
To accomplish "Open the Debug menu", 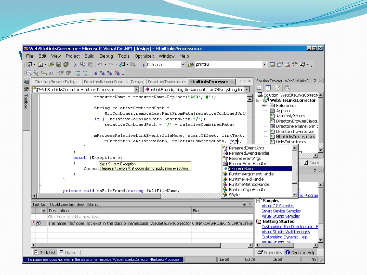I will pyautogui.click(x=106, y=56).
